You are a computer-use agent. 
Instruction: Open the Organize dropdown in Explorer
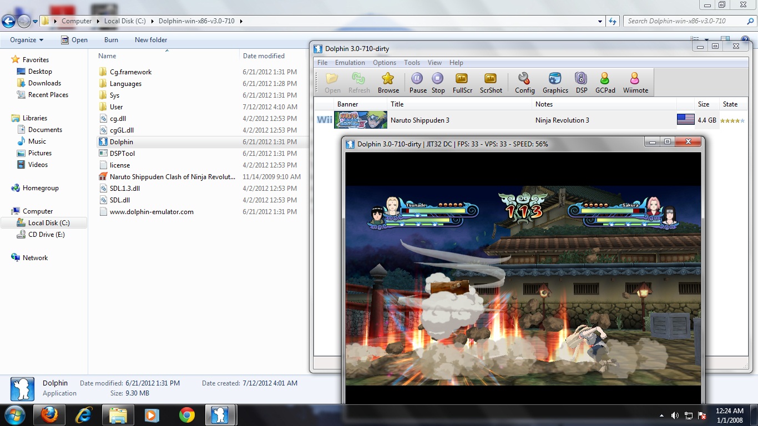[27, 40]
